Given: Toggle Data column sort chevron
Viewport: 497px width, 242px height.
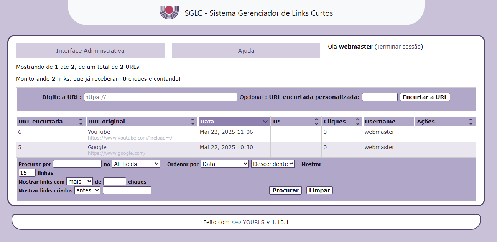Looking at the screenshot, I should point(265,122).
